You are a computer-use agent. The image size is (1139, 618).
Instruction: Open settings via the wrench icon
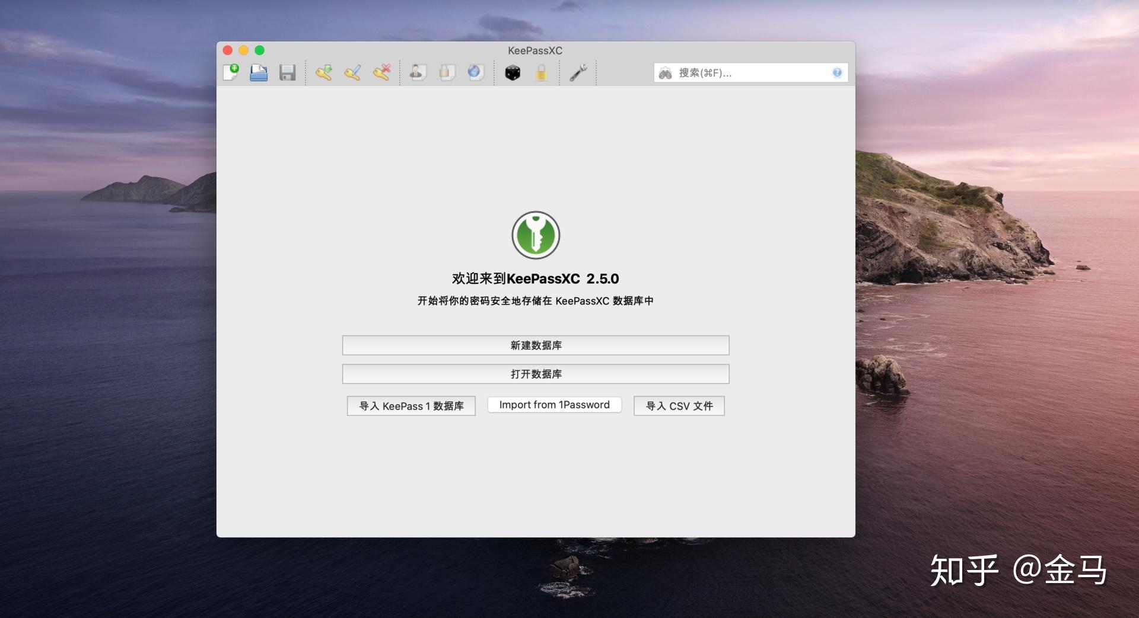[578, 72]
